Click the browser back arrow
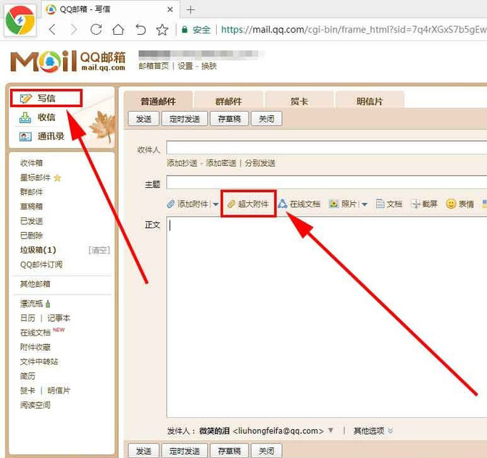This screenshot has height=458, width=487. (52, 30)
